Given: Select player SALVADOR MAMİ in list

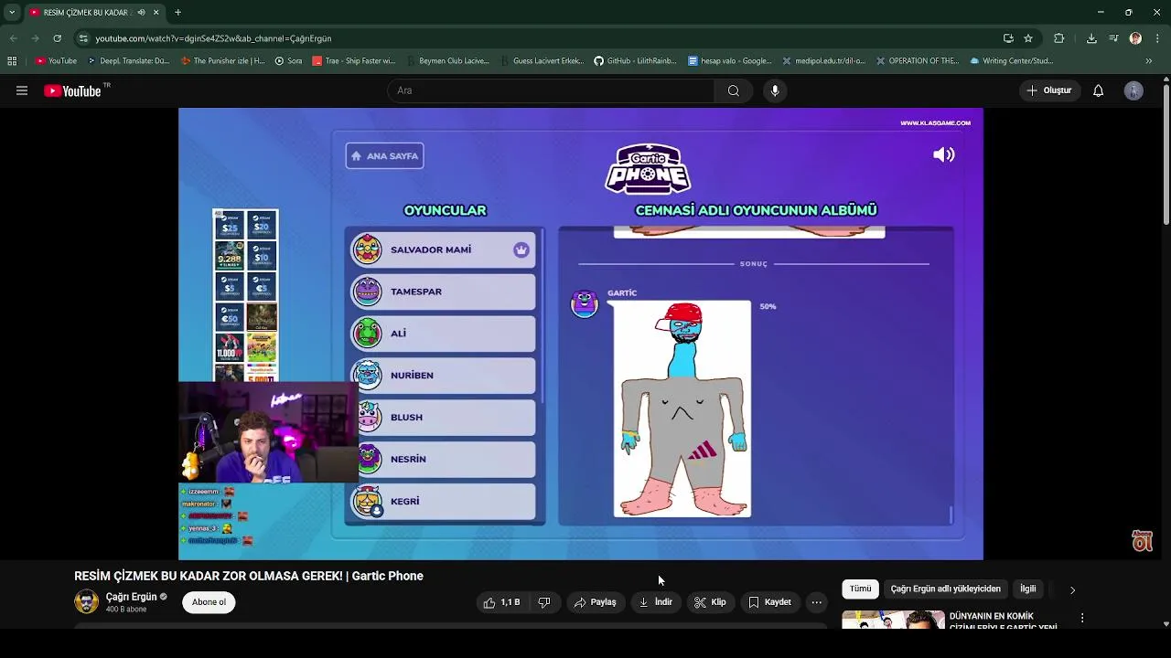Looking at the screenshot, I should [443, 249].
